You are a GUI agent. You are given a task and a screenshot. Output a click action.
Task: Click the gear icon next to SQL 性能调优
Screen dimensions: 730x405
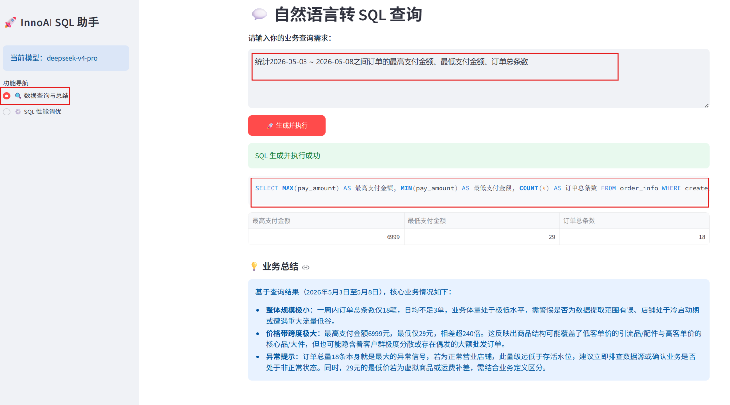18,112
